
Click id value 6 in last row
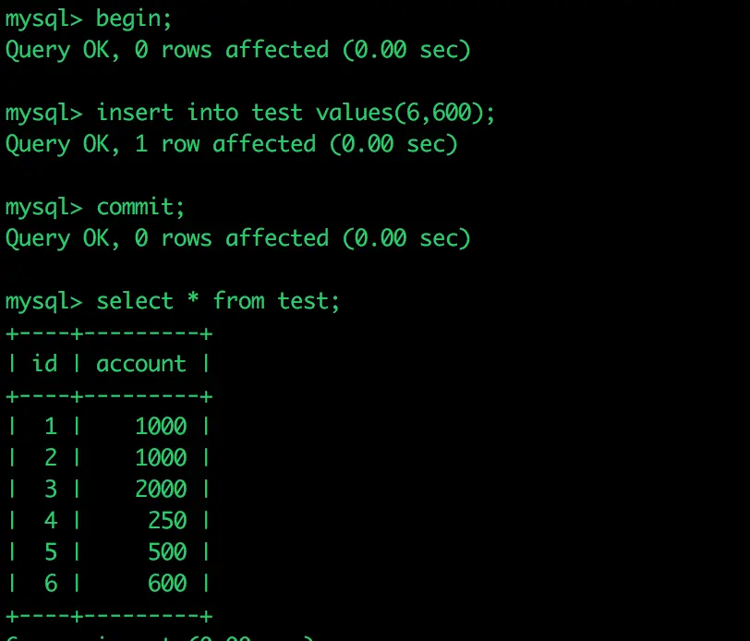(x=51, y=583)
